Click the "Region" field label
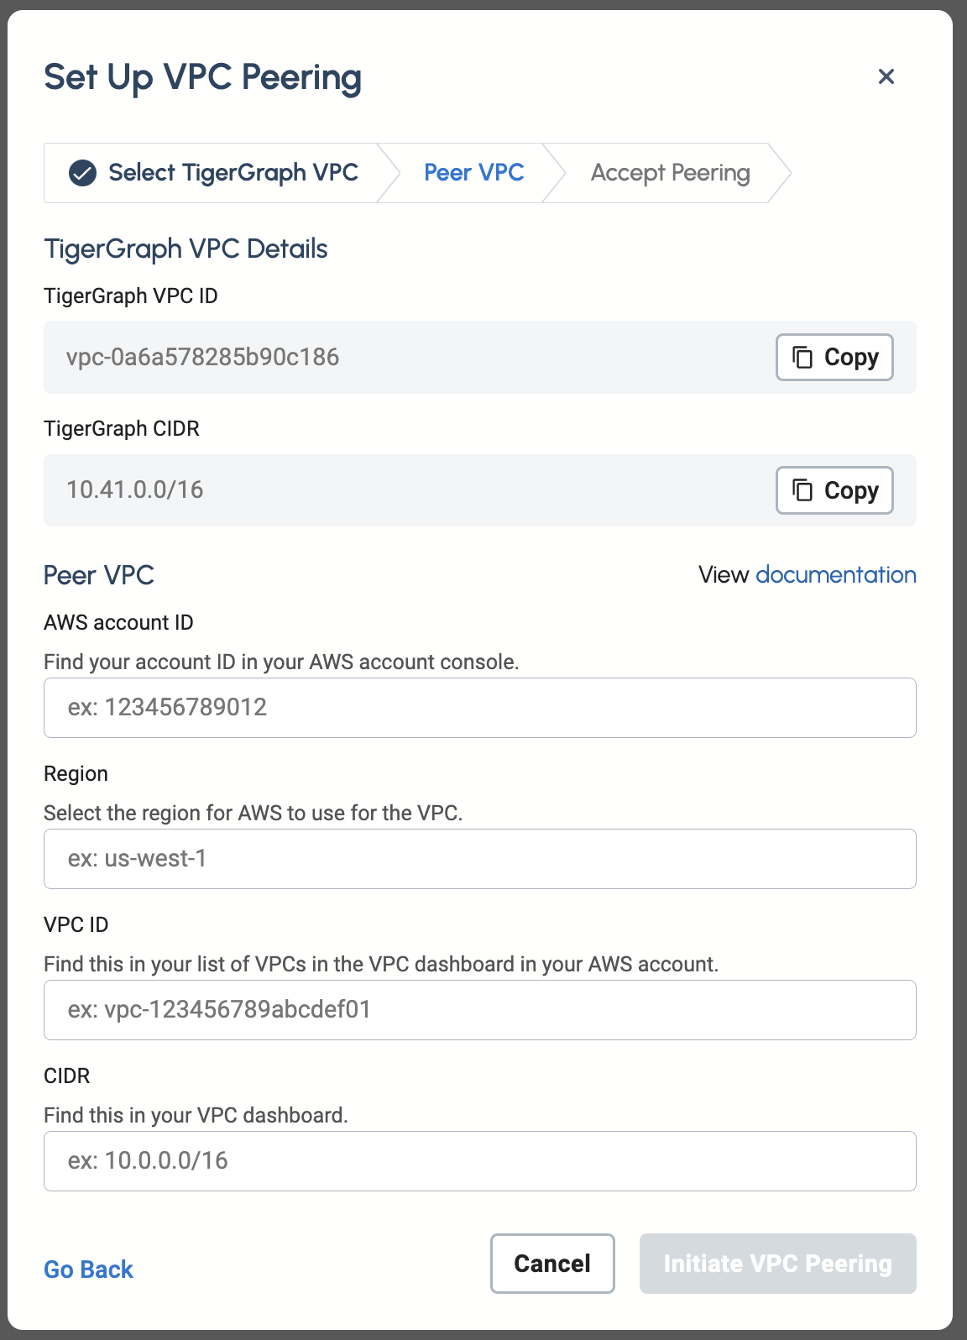 pyautogui.click(x=76, y=774)
